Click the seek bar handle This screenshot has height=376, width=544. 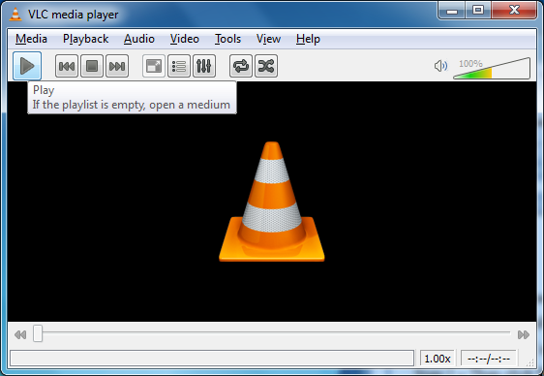(x=38, y=333)
